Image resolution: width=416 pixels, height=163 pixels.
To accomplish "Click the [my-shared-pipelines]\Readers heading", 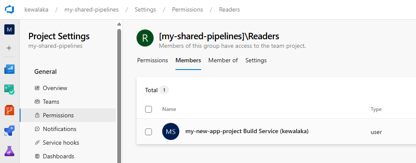I will point(219,36).
